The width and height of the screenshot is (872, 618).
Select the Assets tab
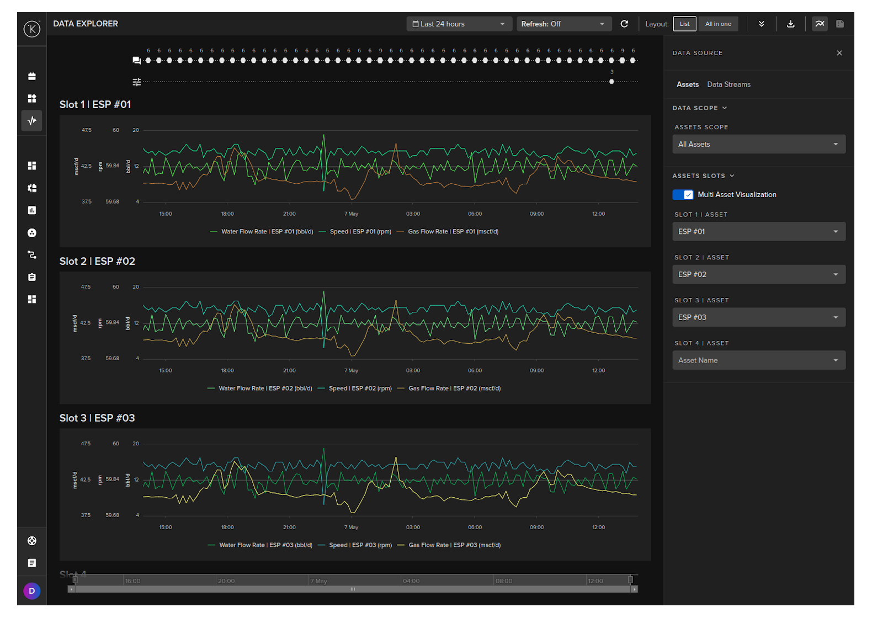coord(687,84)
